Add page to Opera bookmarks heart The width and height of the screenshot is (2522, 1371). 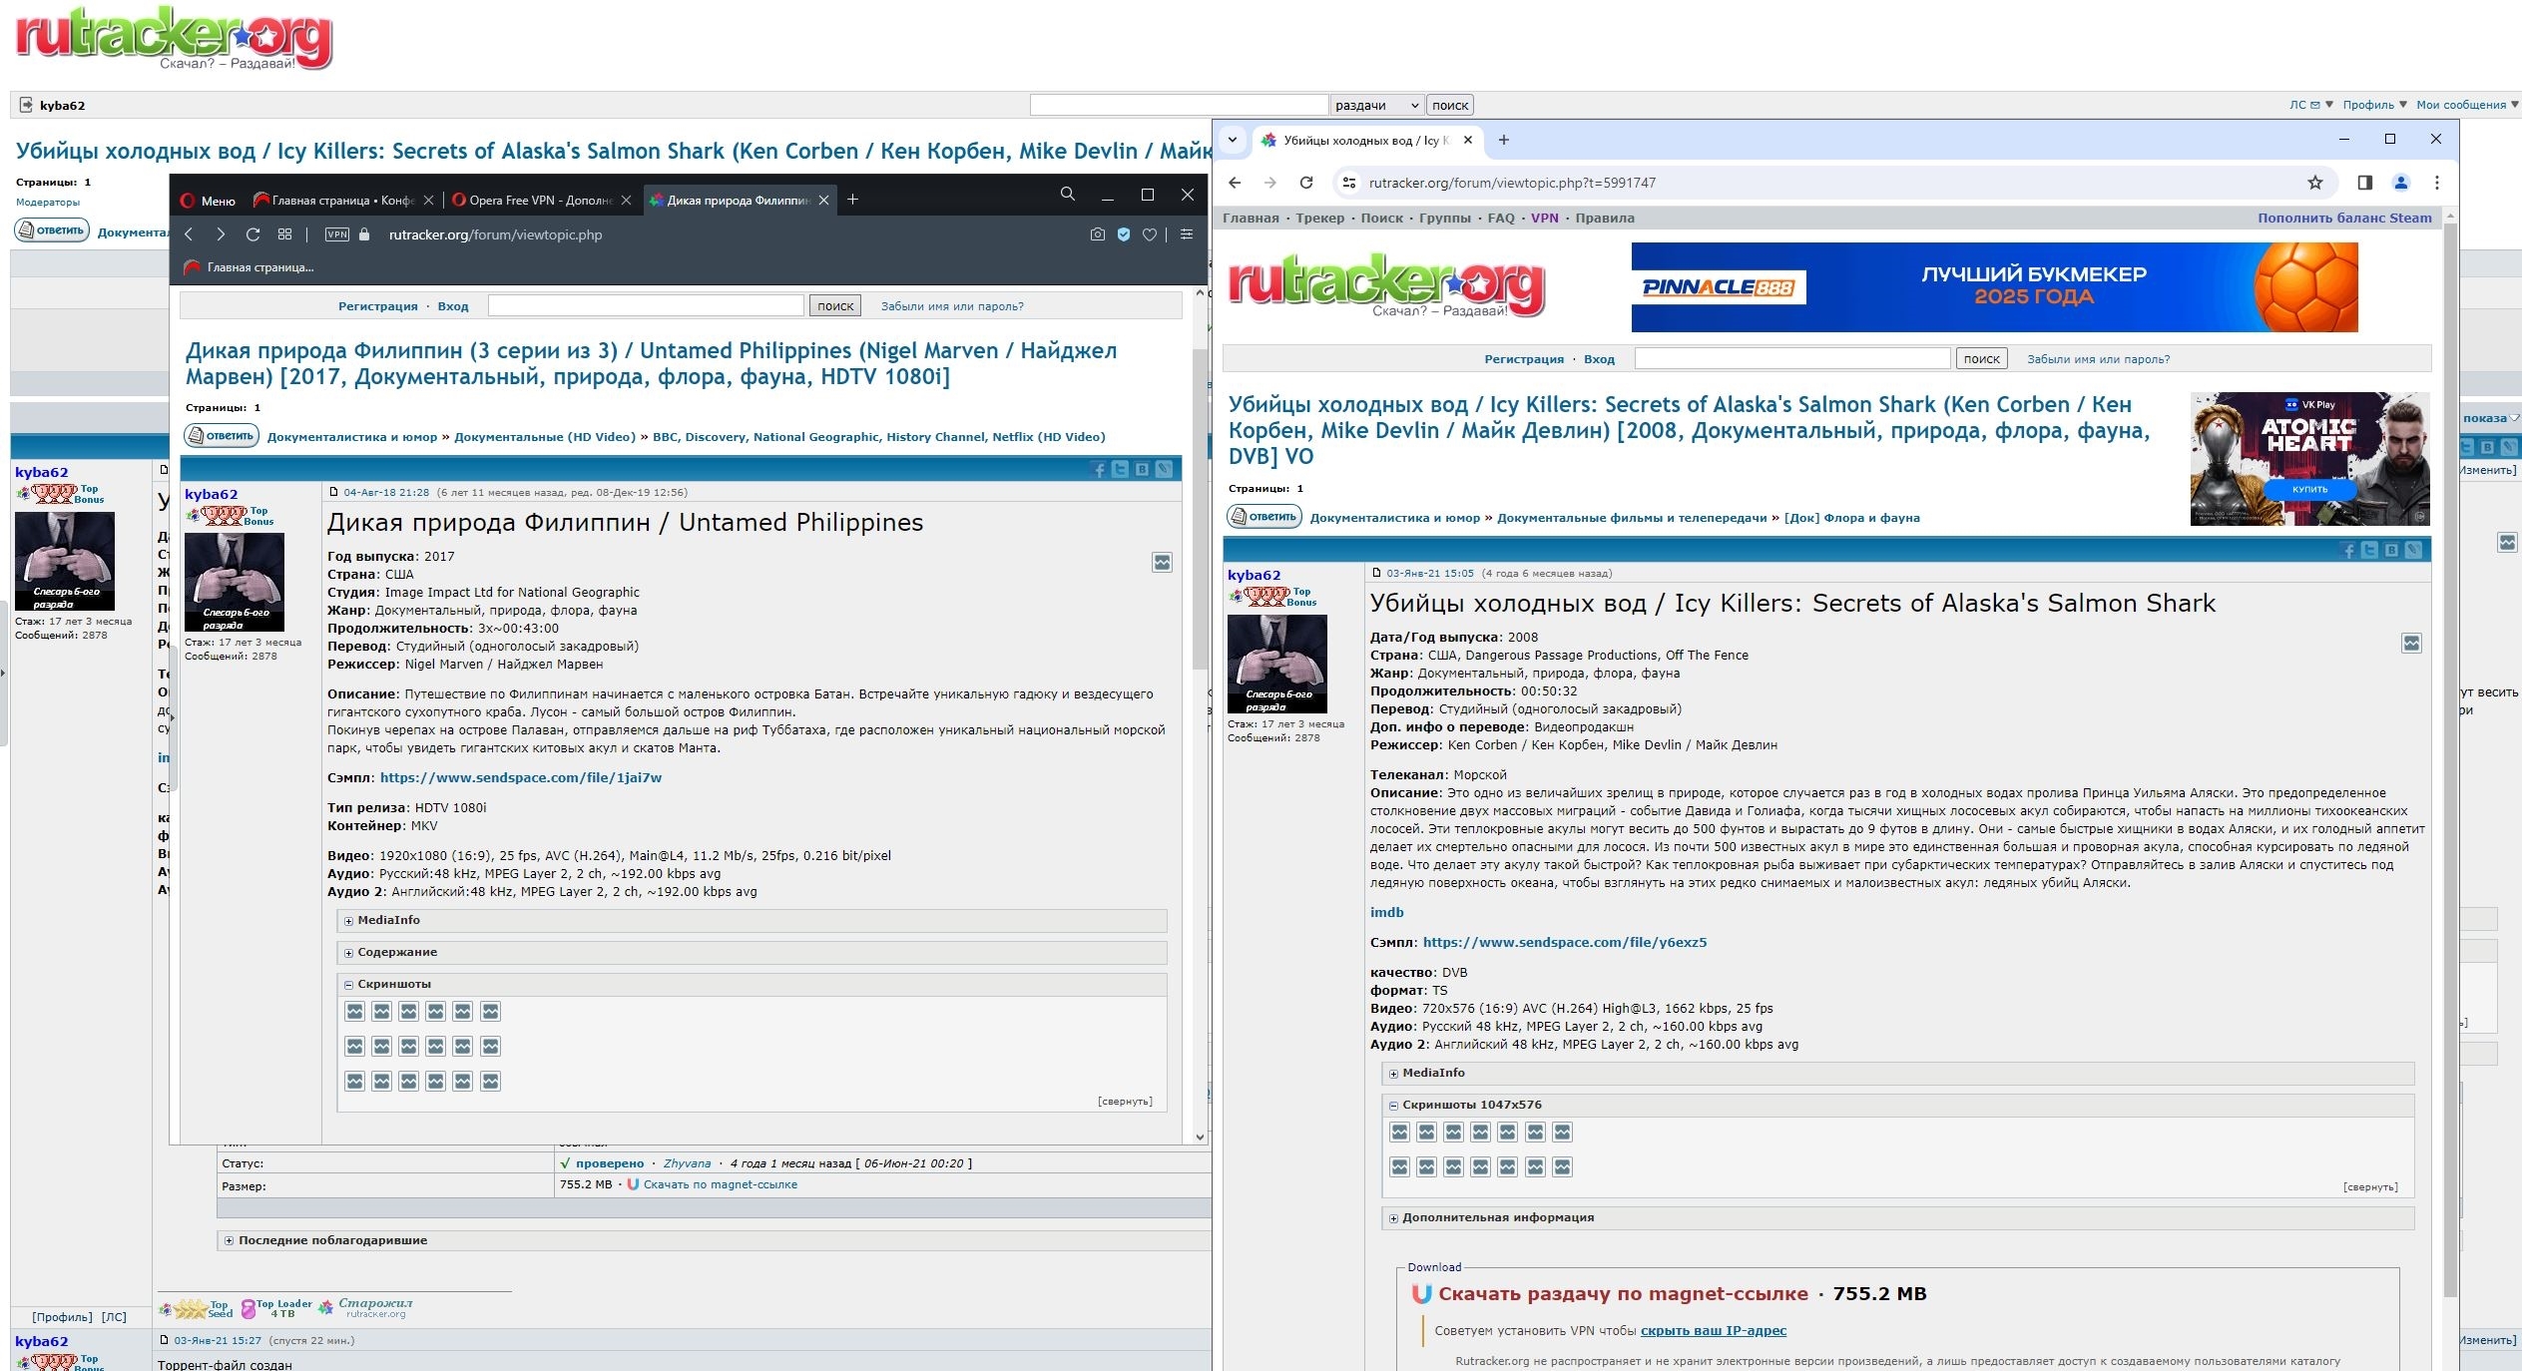1150,234
